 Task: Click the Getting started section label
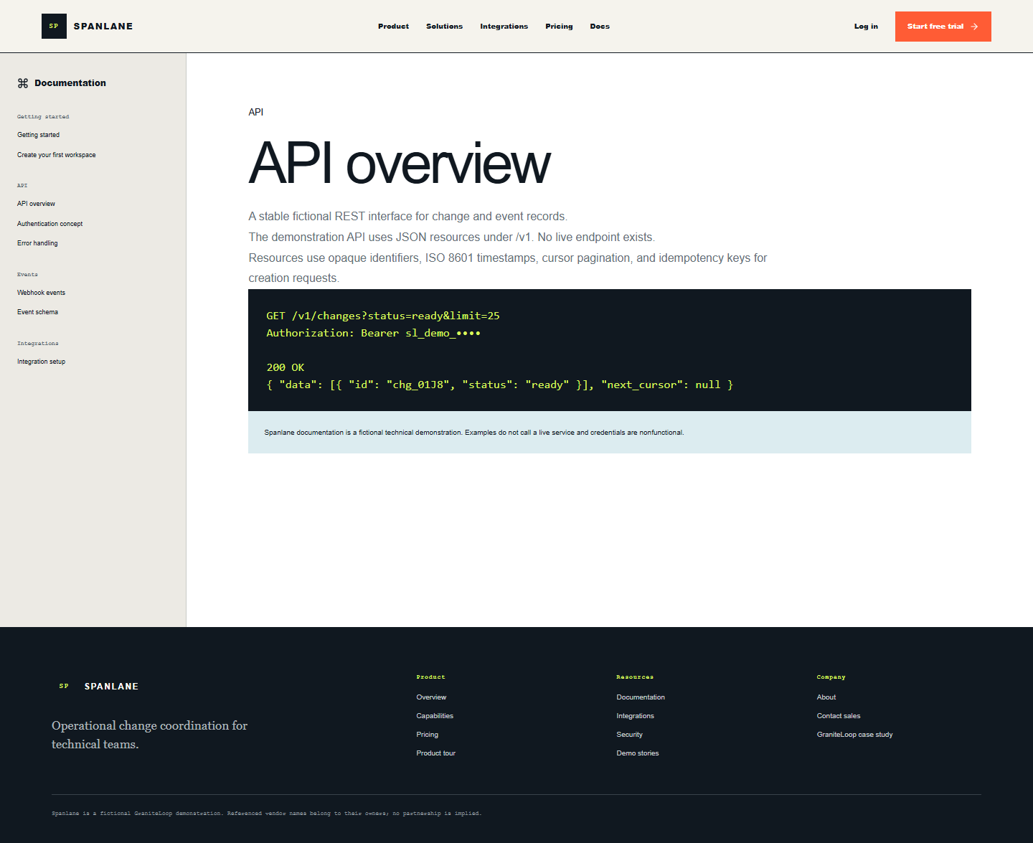point(43,116)
